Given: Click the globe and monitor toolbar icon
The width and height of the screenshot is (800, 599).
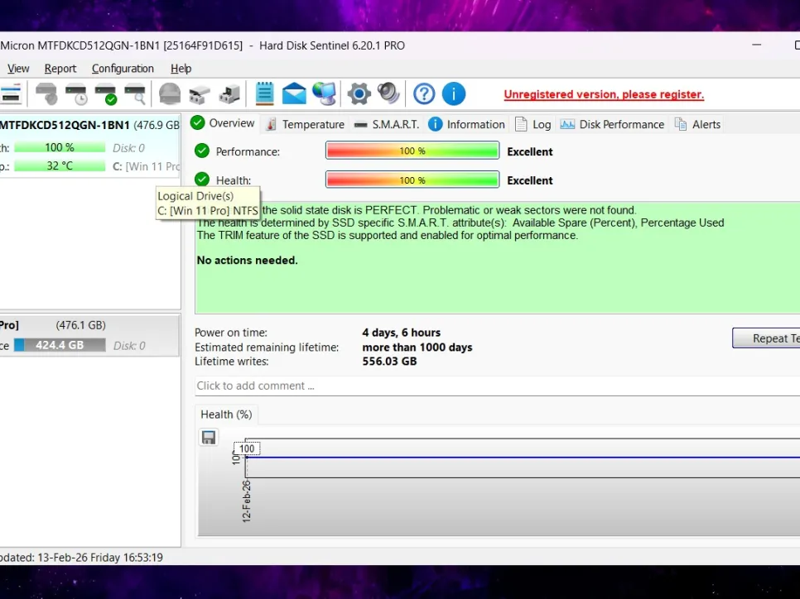Looking at the screenshot, I should pos(324,93).
